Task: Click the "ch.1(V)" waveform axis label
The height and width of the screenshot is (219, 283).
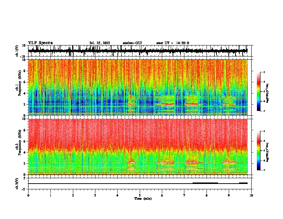Action: (x=18, y=51)
